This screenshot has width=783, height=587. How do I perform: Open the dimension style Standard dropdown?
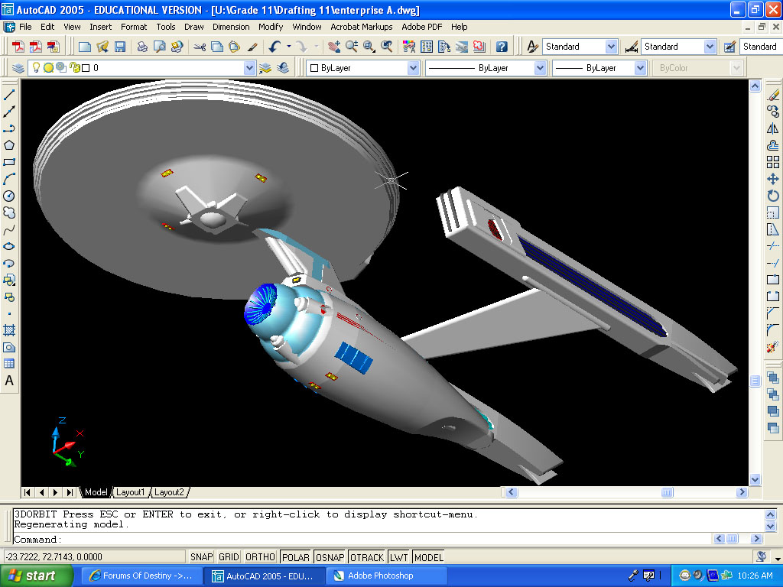pyautogui.click(x=710, y=47)
